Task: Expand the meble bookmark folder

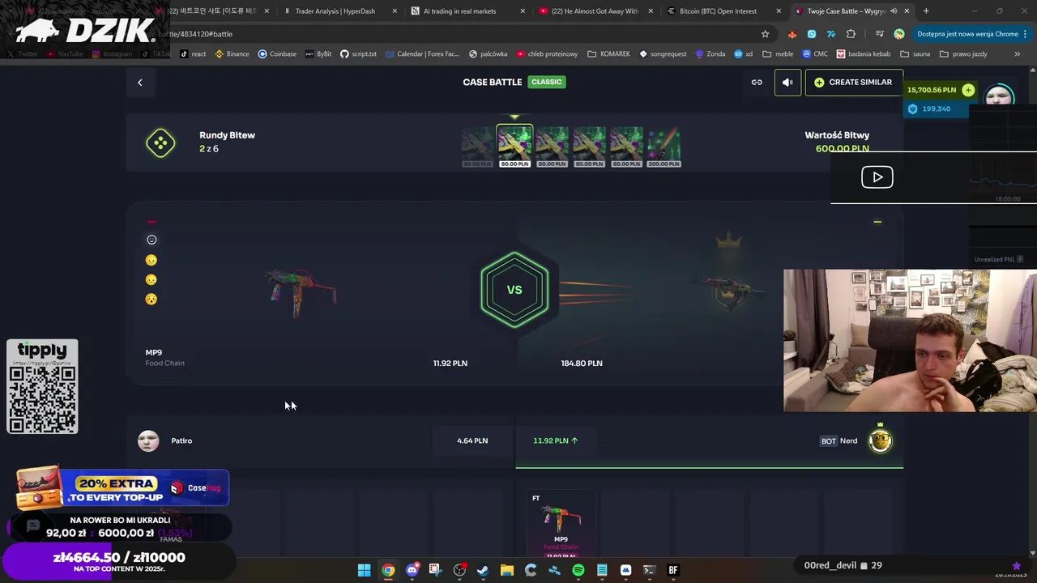Action: click(778, 54)
